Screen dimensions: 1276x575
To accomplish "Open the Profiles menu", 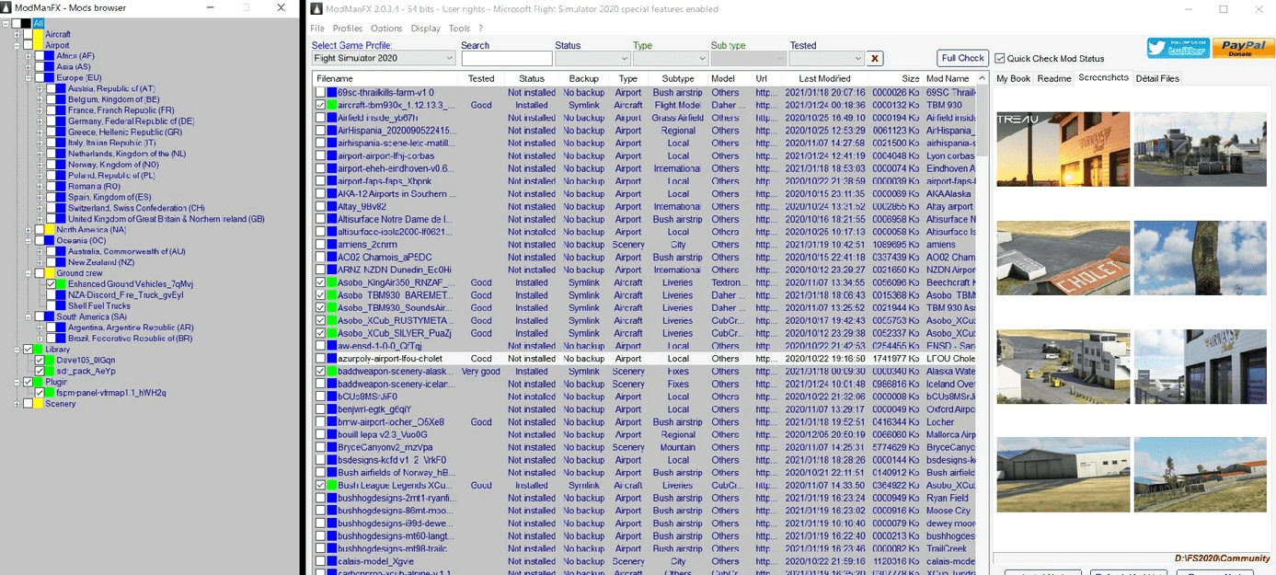I will click(x=348, y=29).
